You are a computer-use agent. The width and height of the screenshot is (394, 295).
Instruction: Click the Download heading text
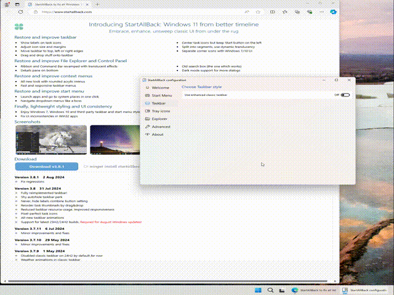coord(25,159)
